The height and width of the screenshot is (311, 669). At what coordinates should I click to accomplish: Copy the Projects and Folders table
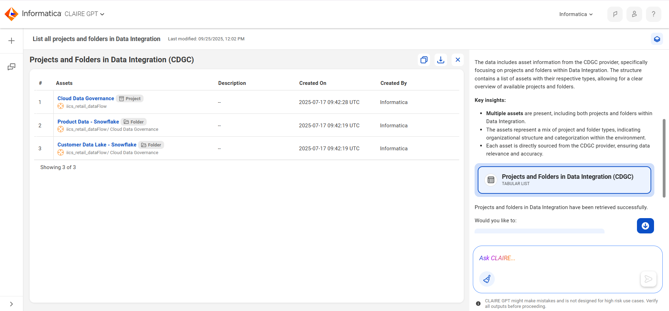pyautogui.click(x=424, y=60)
